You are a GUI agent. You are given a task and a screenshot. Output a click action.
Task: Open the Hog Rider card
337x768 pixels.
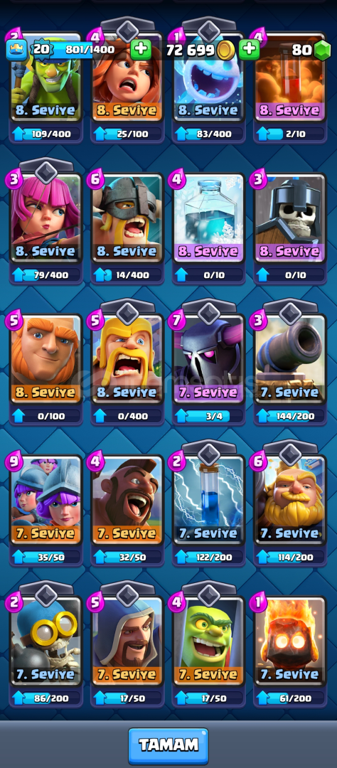pyautogui.click(x=127, y=501)
